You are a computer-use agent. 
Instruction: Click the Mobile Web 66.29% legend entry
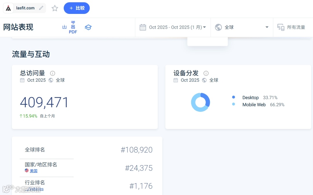point(263,105)
